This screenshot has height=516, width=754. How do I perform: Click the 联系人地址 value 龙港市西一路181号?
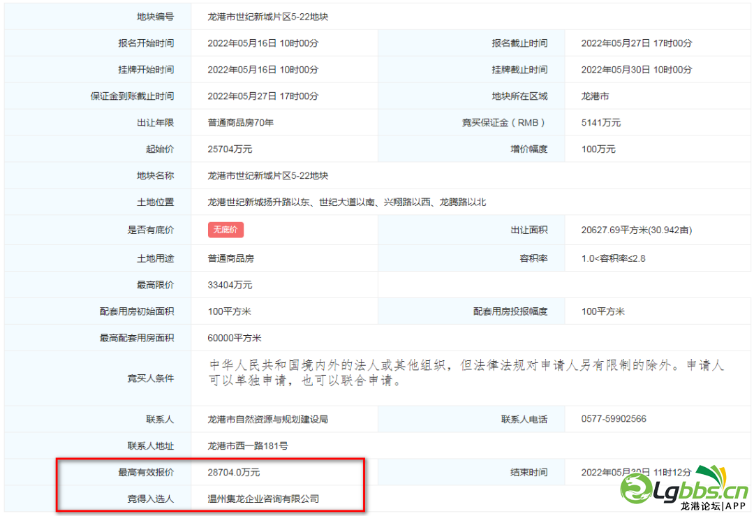248,445
